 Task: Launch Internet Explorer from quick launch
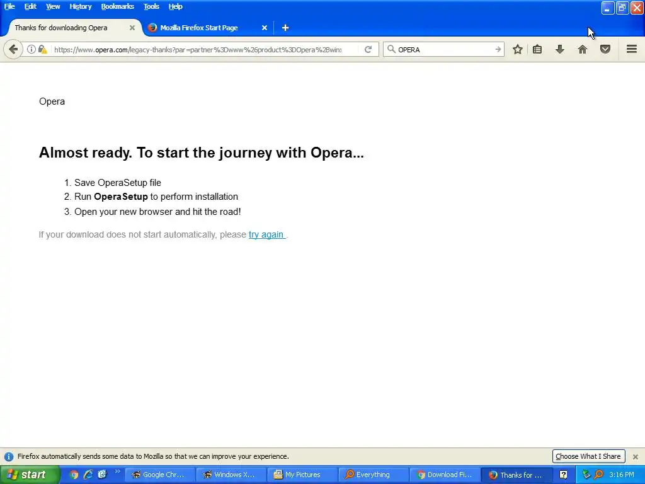click(88, 475)
